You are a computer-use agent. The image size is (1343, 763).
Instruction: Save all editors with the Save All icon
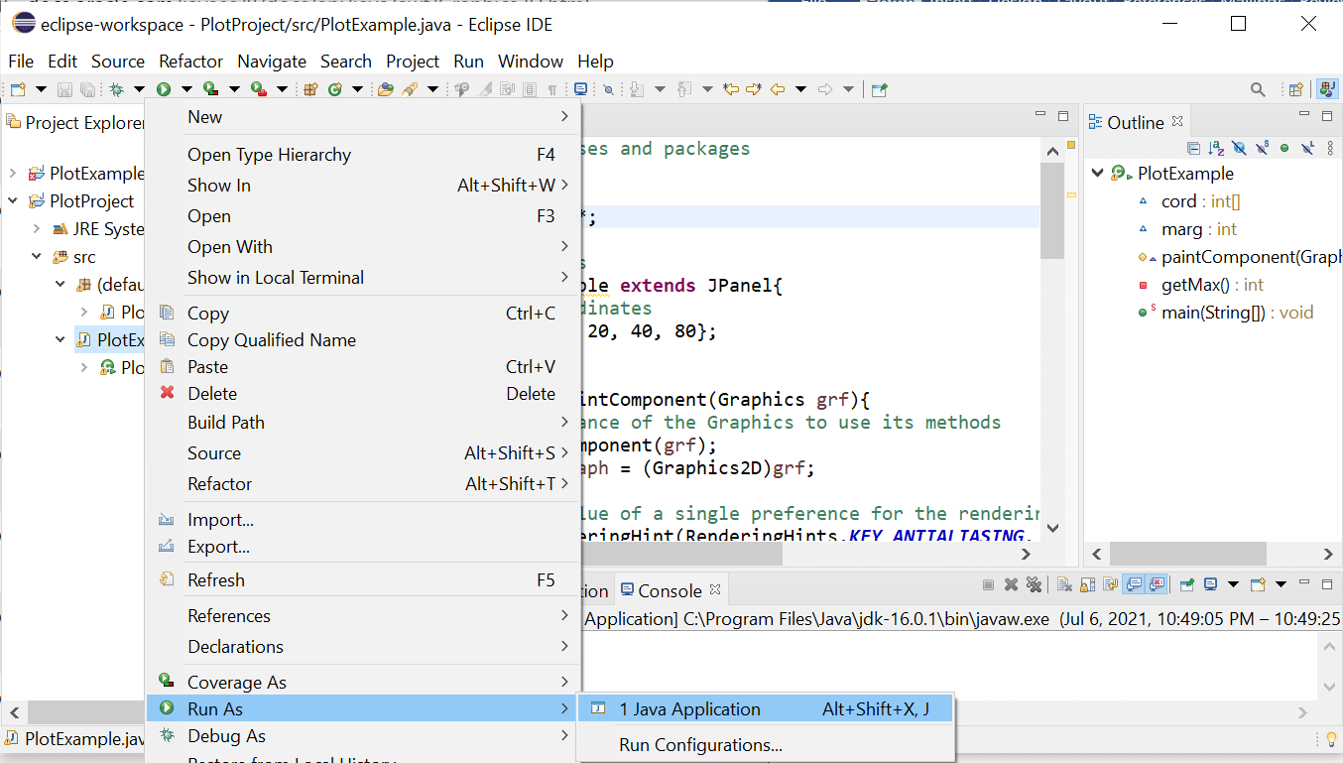click(x=86, y=88)
